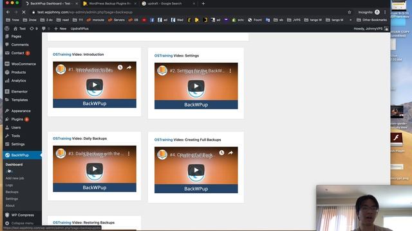Stop page loading with the X button
Screen dimensions: 412x231
pos(23,12)
